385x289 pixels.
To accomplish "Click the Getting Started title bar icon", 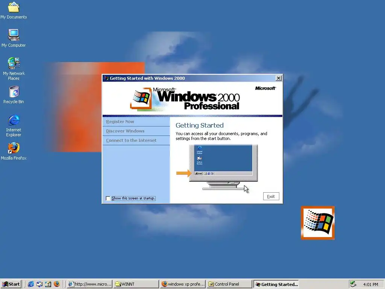I will [106, 78].
